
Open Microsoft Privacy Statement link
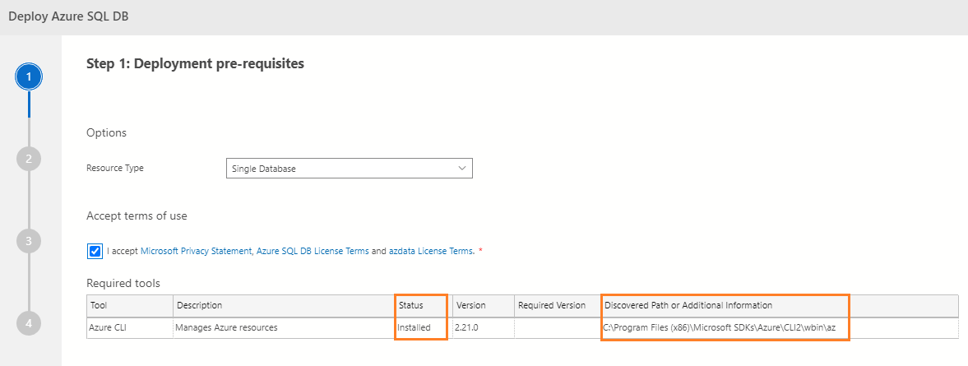[195, 251]
